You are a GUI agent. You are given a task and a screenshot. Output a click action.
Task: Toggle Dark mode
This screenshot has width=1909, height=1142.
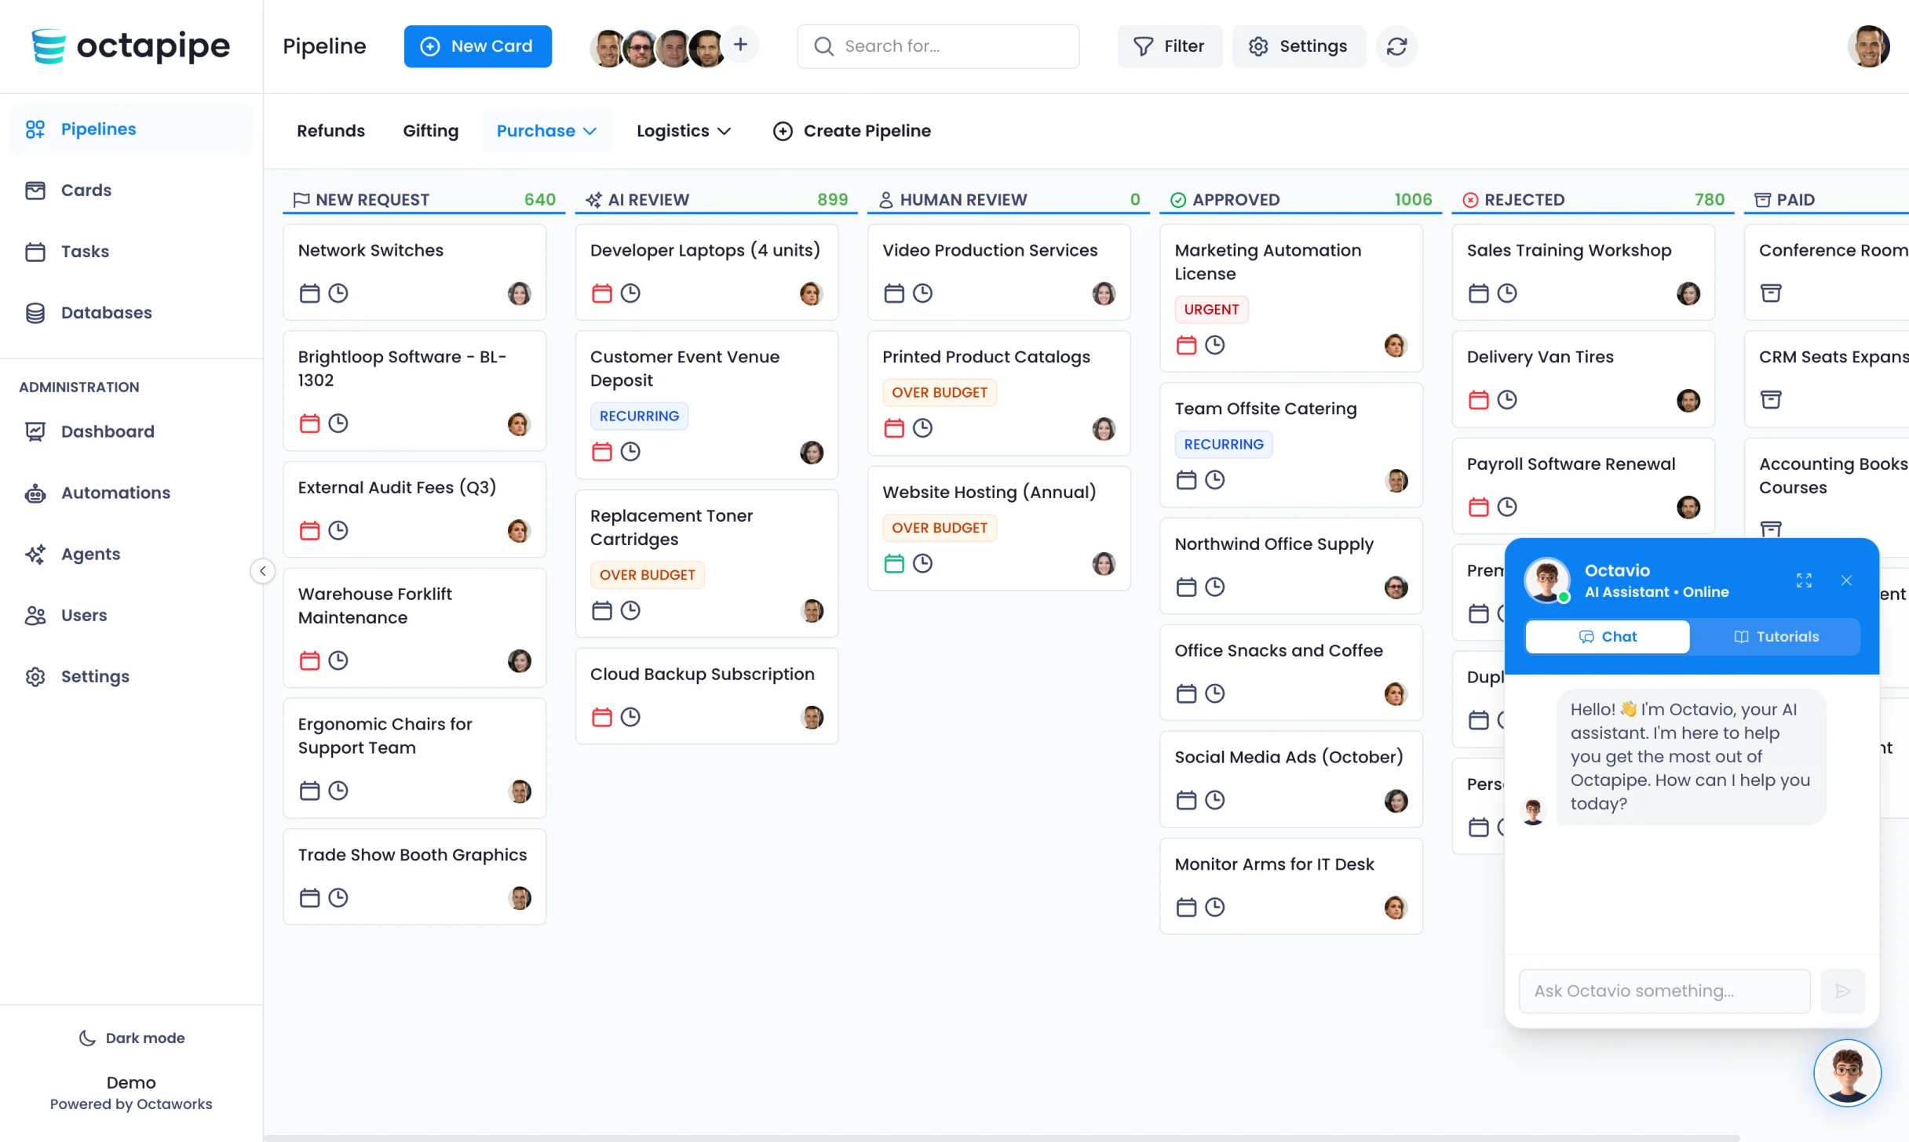point(131,1038)
